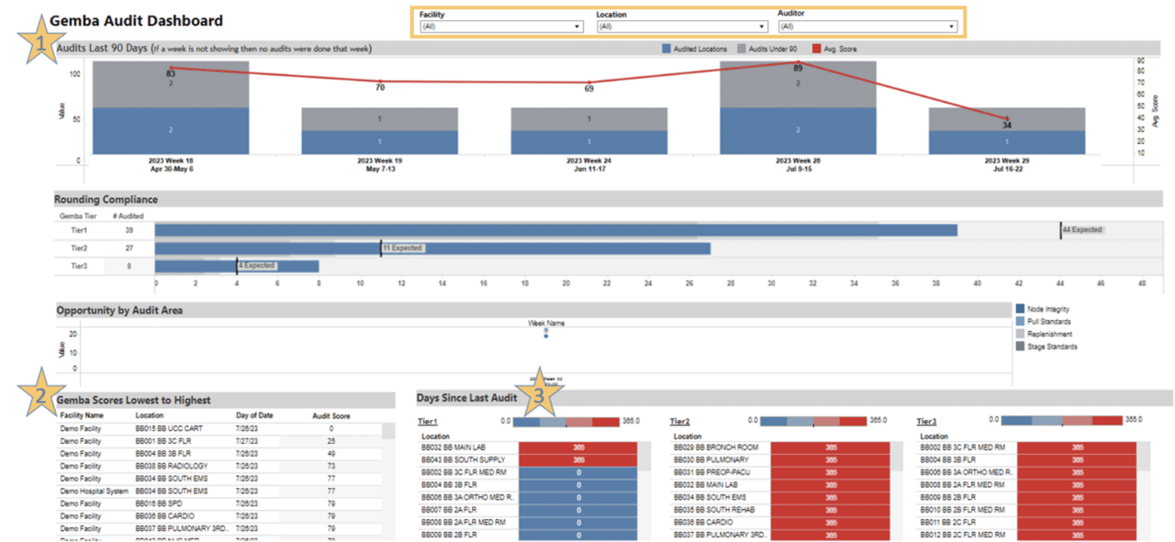Open the Location filter dropdown
The height and width of the screenshot is (542, 1175).
(x=679, y=27)
